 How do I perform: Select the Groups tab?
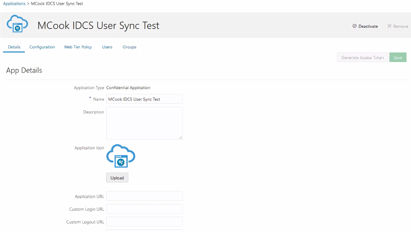(x=130, y=47)
